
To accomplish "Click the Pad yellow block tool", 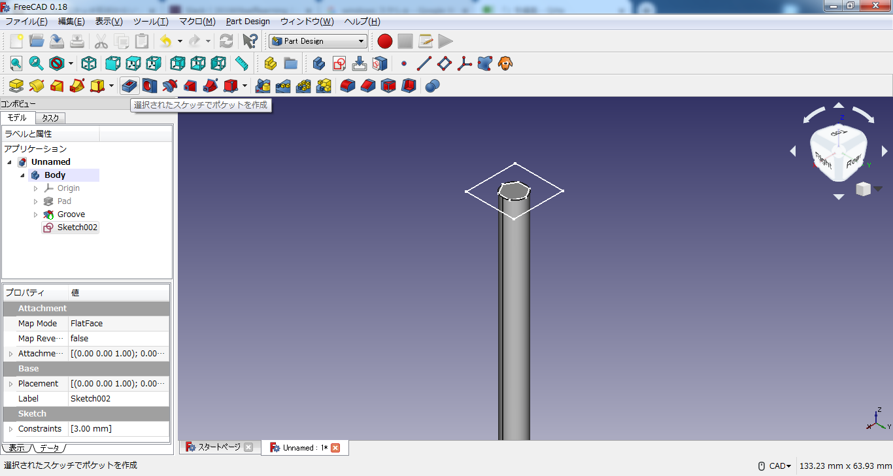I will point(16,86).
